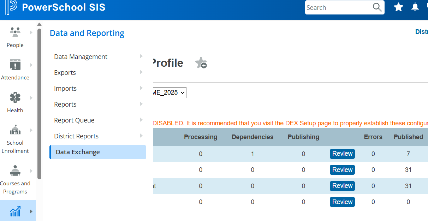This screenshot has width=428, height=221.
Task: Click the sidebar vertical scrollbar thumb
Action: tap(39, 104)
